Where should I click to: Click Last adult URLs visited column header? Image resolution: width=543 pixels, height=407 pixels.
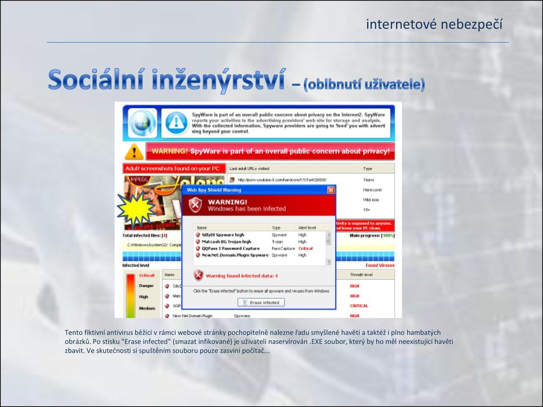pyautogui.click(x=249, y=168)
